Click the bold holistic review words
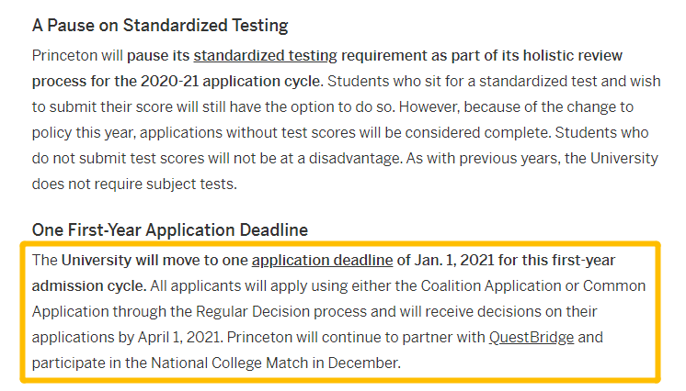The height and width of the screenshot is (391, 686). coord(573,55)
